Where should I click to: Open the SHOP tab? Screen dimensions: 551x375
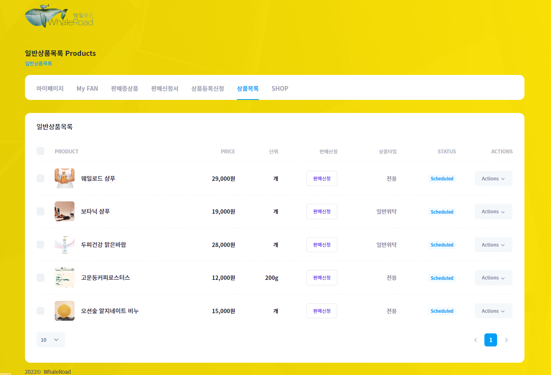(280, 88)
